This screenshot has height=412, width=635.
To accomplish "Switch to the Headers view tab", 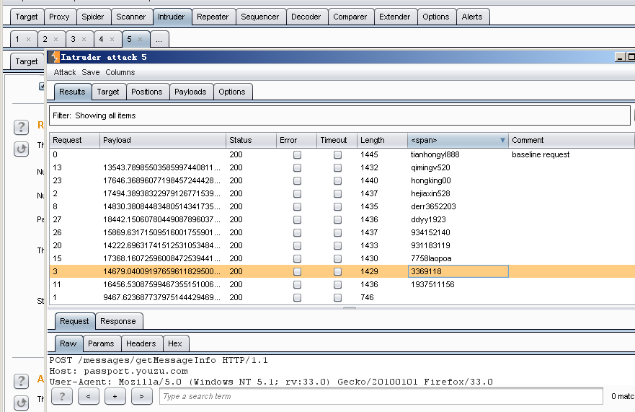I will pyautogui.click(x=141, y=343).
